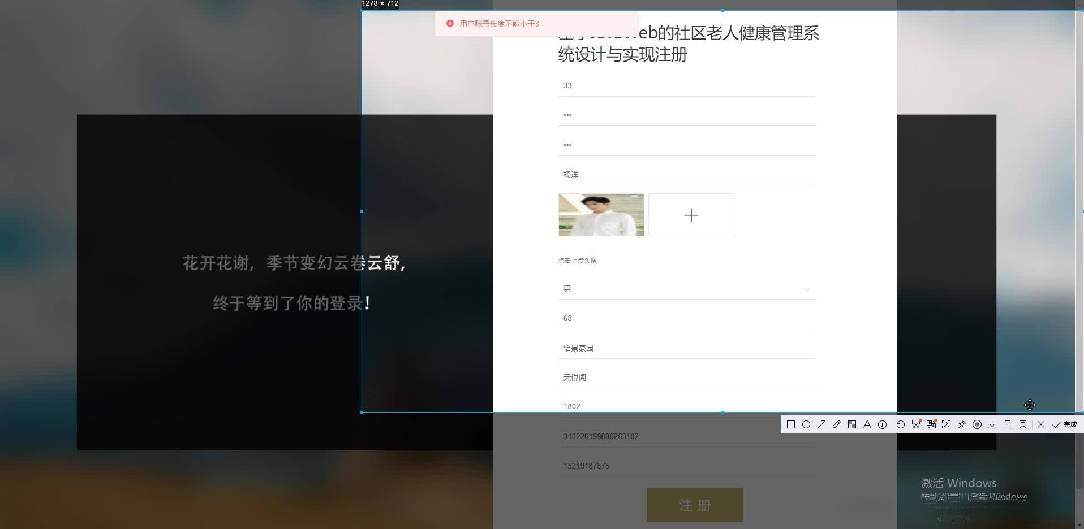Screen dimensions: 1084x529
Task: Cancel the screenshot with the X icon
Action: pyautogui.click(x=1041, y=424)
